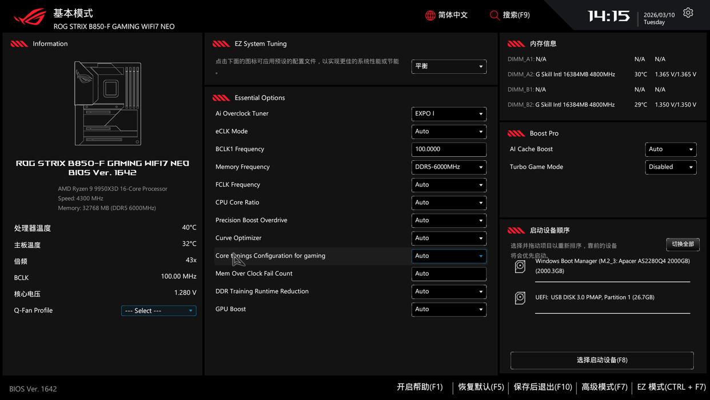Open Core Tunings Configuration for gaming dropdown
Screen dimensions: 710x400
449,256
